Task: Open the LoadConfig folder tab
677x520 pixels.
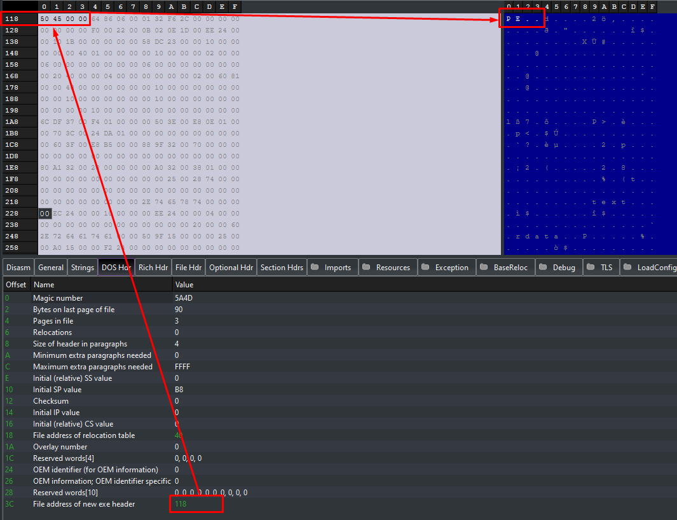Action: 648,268
